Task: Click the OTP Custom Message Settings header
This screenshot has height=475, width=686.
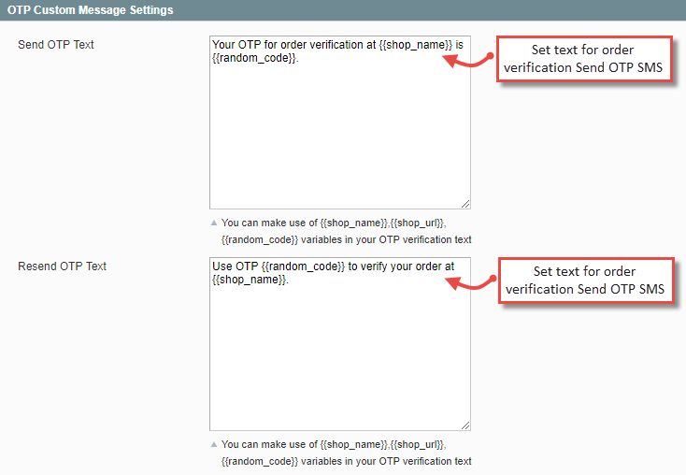Action: coord(343,10)
